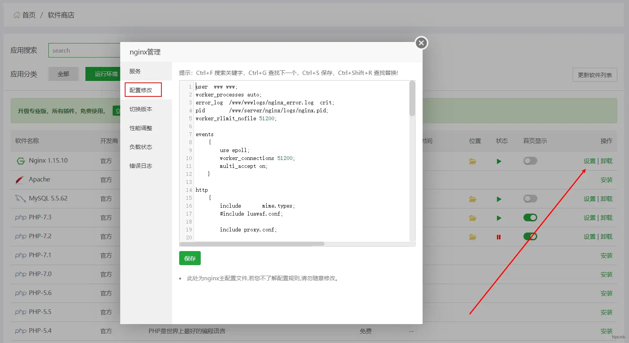Click 安装 for PHP-5.6
Image resolution: width=629 pixels, height=343 pixels.
pos(606,293)
